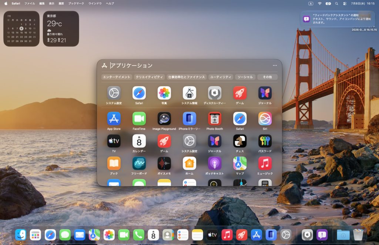379x245 pixels.
Task: Open Image Playground app
Action: point(164,119)
